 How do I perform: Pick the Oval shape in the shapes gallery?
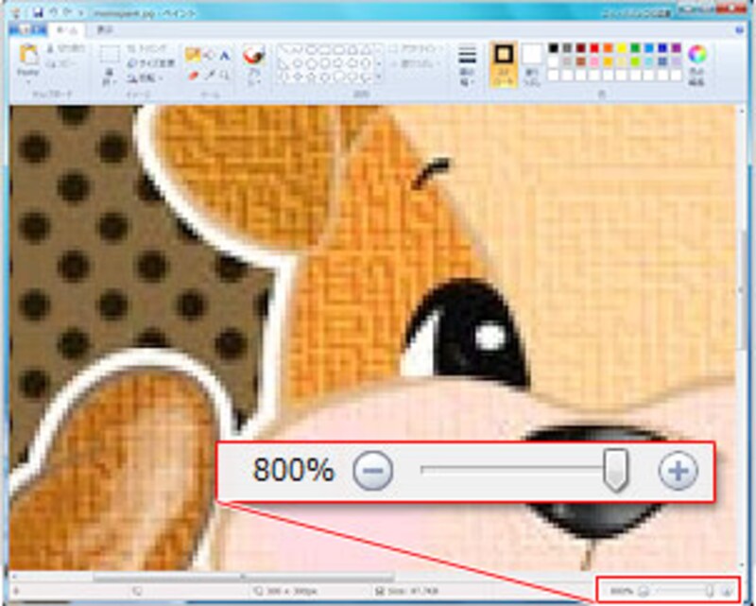(312, 50)
